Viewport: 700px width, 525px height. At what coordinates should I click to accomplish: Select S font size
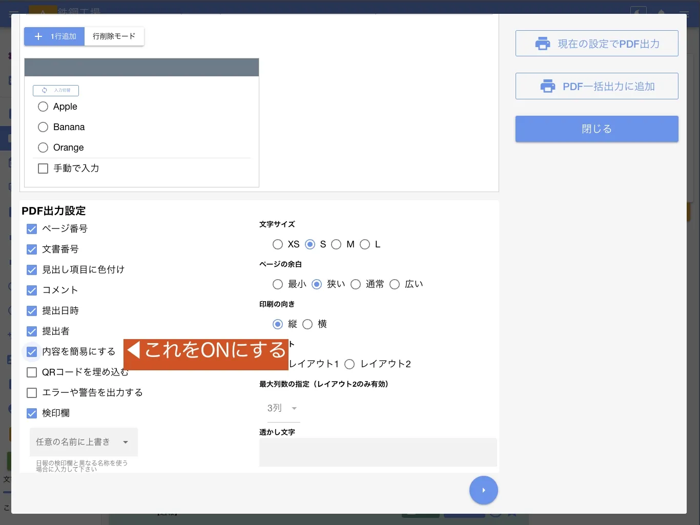pos(310,244)
